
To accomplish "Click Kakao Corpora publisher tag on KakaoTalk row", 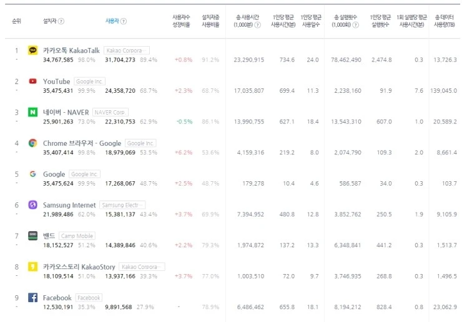I will point(127,50).
